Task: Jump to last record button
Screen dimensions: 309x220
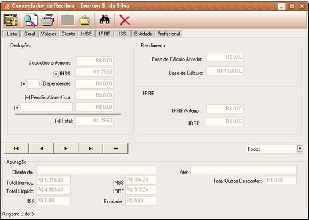Action: click(91, 149)
